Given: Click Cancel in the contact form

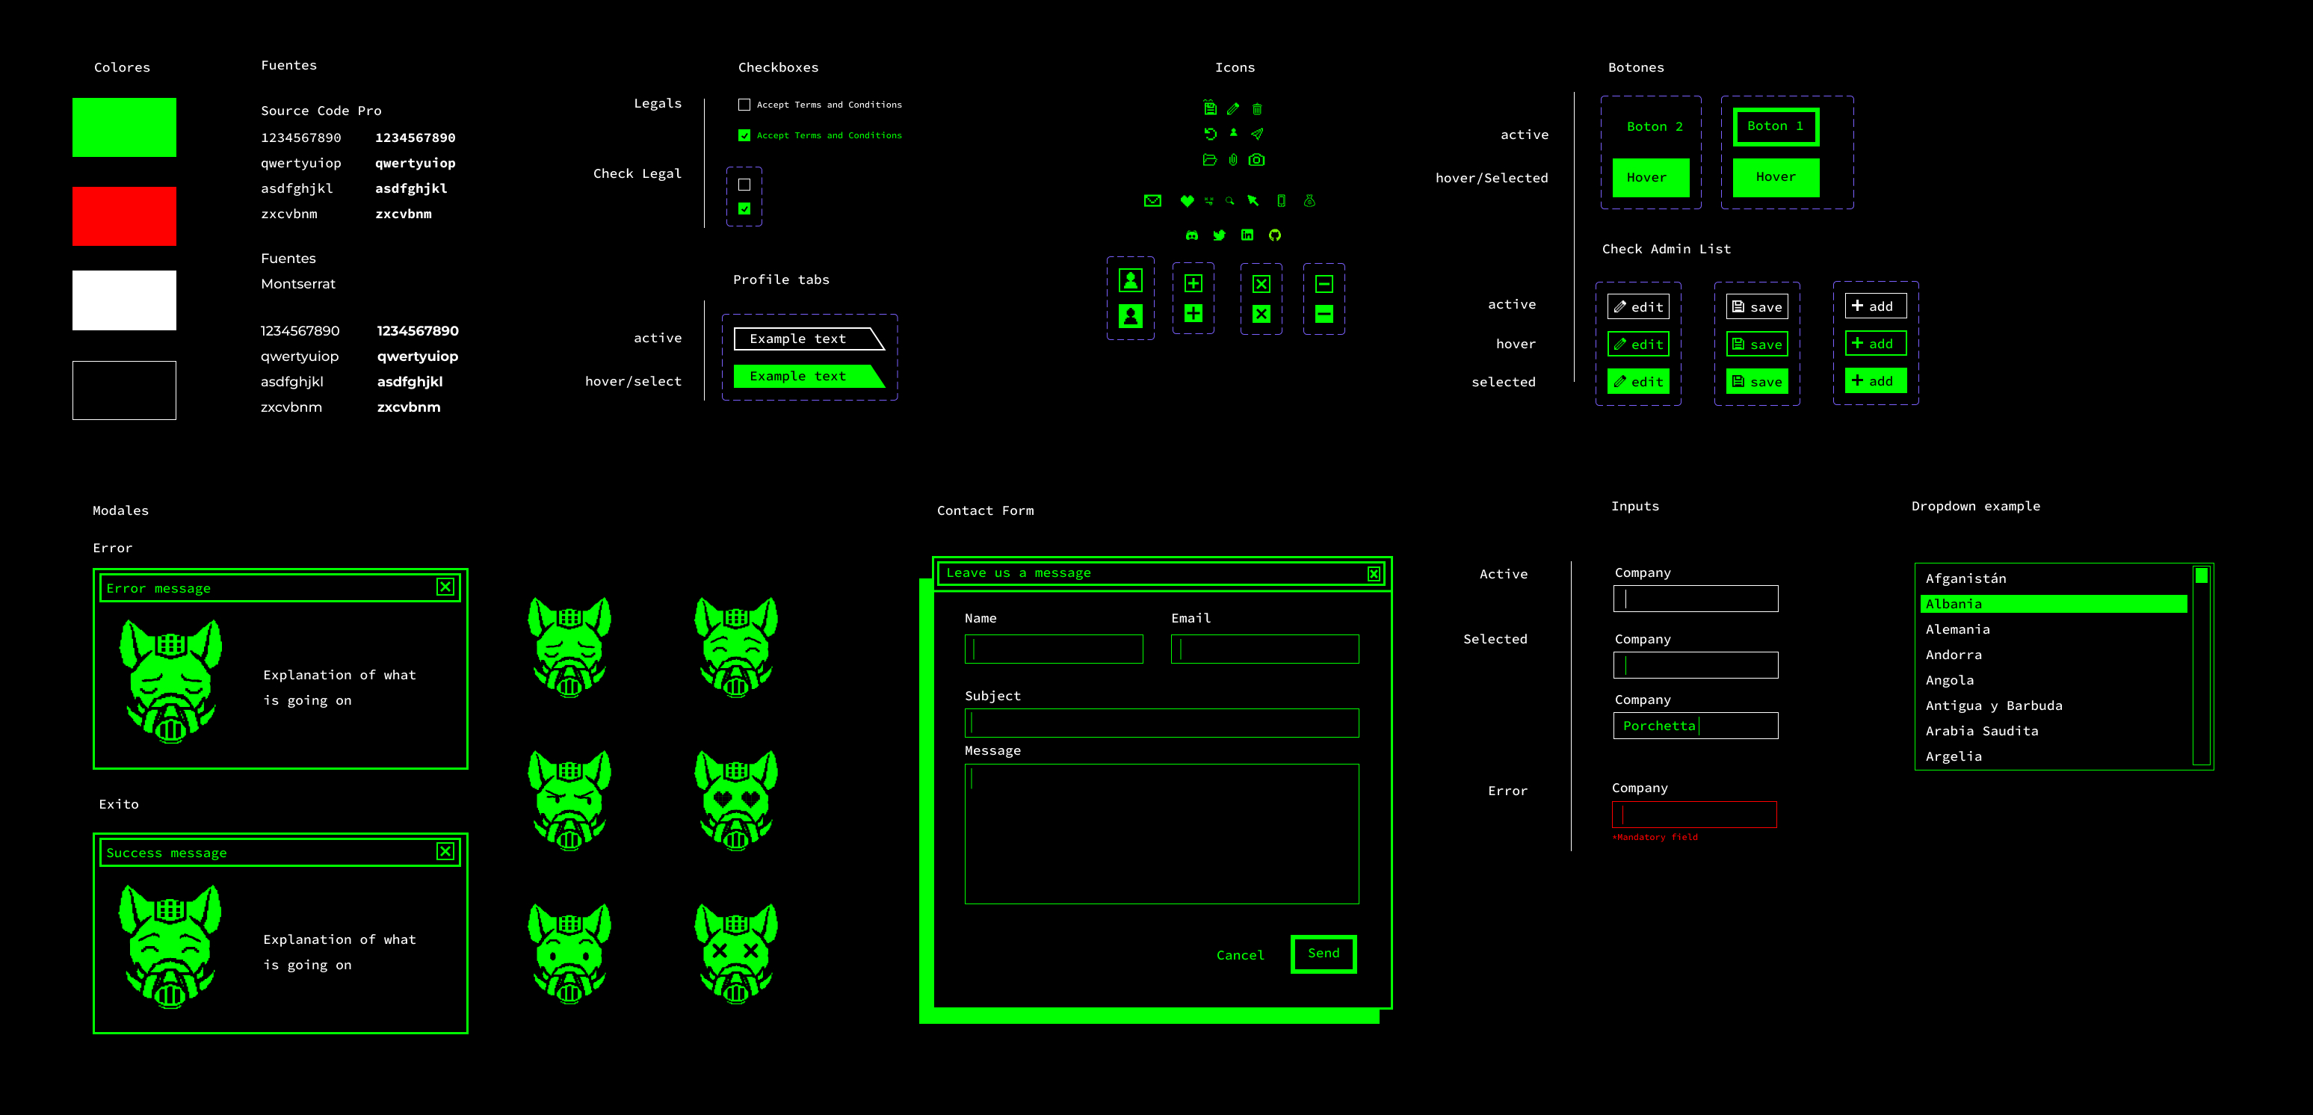Looking at the screenshot, I should (x=1240, y=955).
